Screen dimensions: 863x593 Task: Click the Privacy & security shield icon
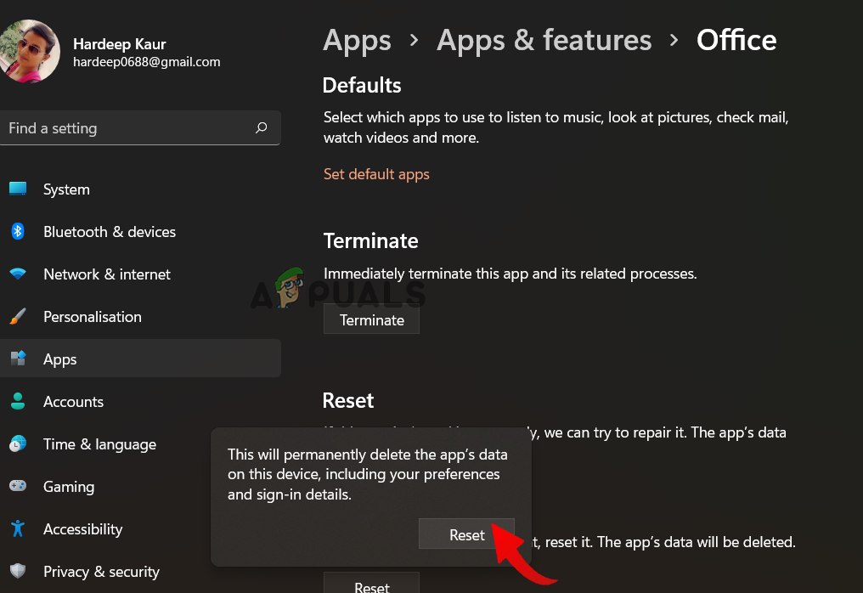(x=18, y=572)
